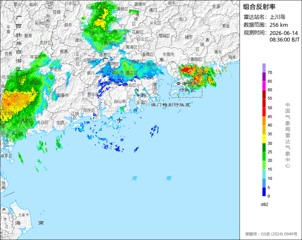The height and width of the screenshot is (240, 302).
Task: Click the green swatch between 20 and 25
Action: [x=264, y=156]
